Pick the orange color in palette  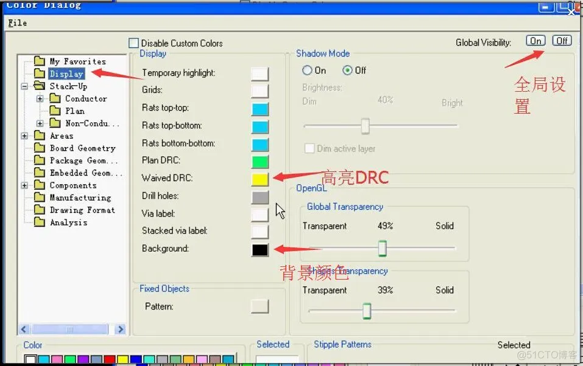point(188,359)
